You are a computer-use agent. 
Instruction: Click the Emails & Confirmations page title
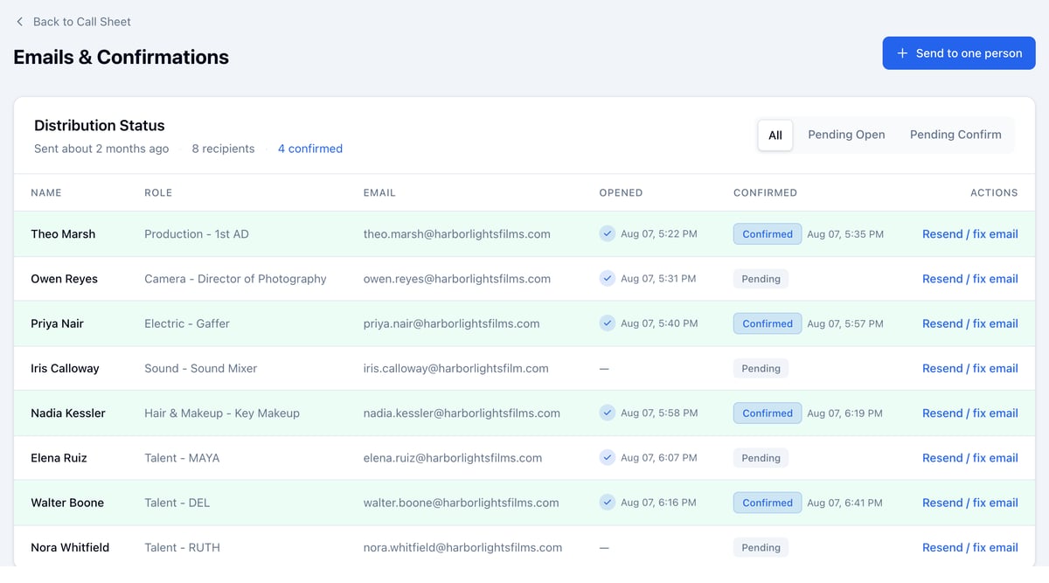[122, 58]
